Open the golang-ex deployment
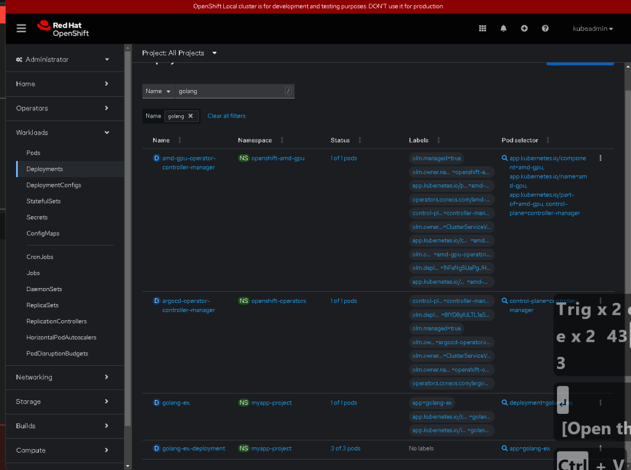Image resolution: width=631 pixels, height=470 pixels. coord(176,402)
